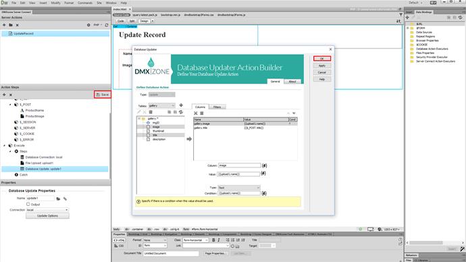Toggle the Output checkbox
The width and height of the screenshot is (466, 262).
(28, 205)
